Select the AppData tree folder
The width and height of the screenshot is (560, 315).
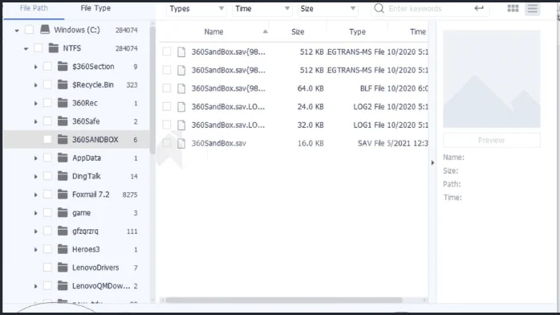click(x=87, y=157)
